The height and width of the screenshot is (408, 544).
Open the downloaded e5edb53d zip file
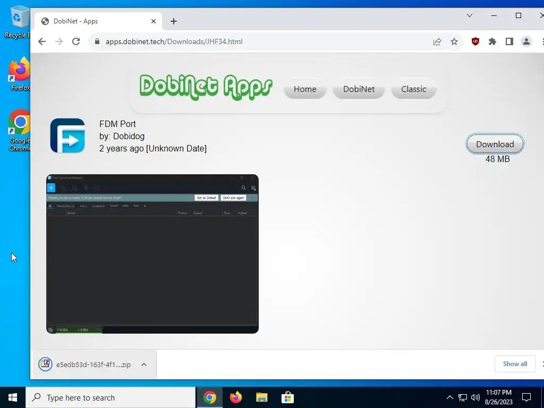click(93, 364)
